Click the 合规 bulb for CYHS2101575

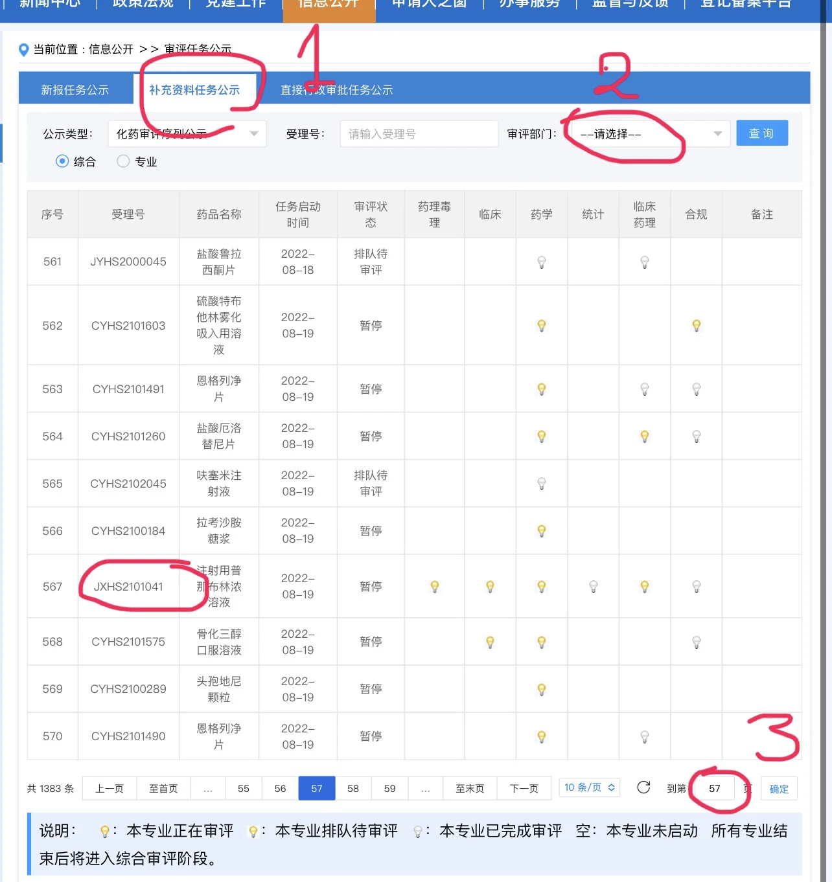tap(697, 642)
